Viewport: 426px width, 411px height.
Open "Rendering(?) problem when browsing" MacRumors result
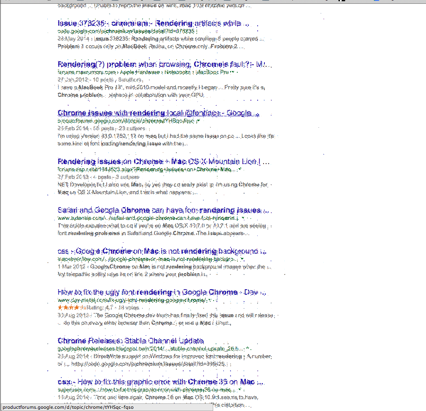pos(164,64)
